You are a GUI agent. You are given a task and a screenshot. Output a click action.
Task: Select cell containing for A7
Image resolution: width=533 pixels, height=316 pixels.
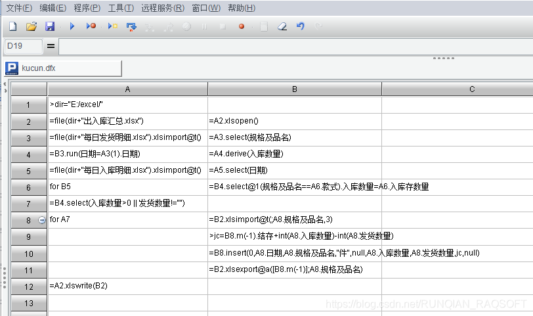(127, 219)
